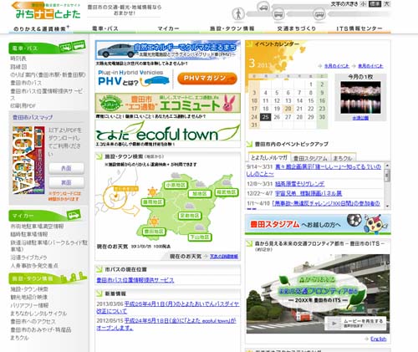Open 印刷用PDF sidebar link
This screenshot has height=352, width=418.
[x=23, y=105]
